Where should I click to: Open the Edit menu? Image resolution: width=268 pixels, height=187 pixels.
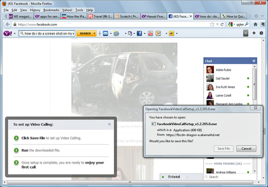[x=14, y=10]
